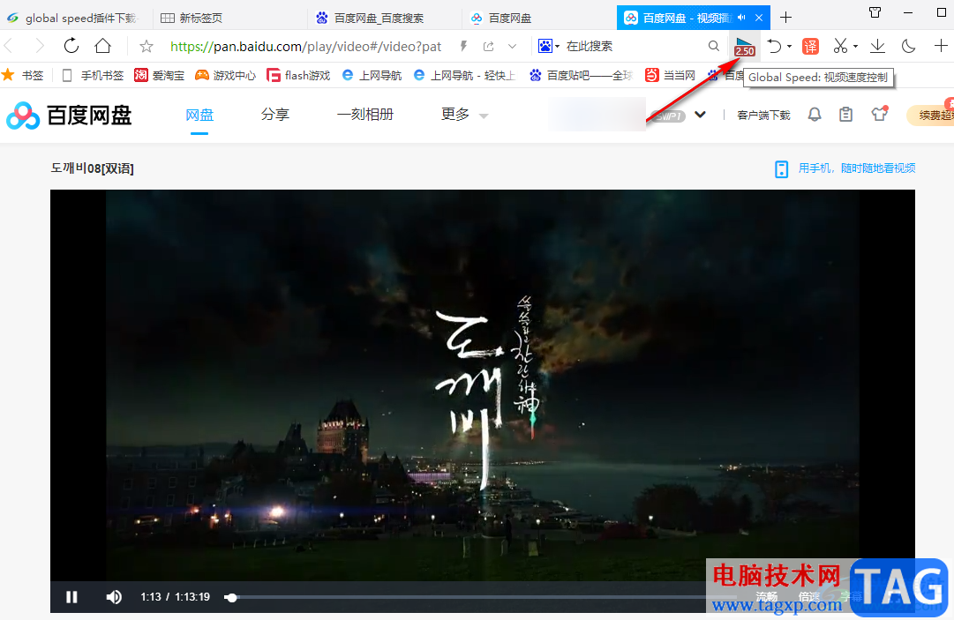Click the magnifier search icon
Viewport: 954px width, 620px height.
pyautogui.click(x=714, y=46)
